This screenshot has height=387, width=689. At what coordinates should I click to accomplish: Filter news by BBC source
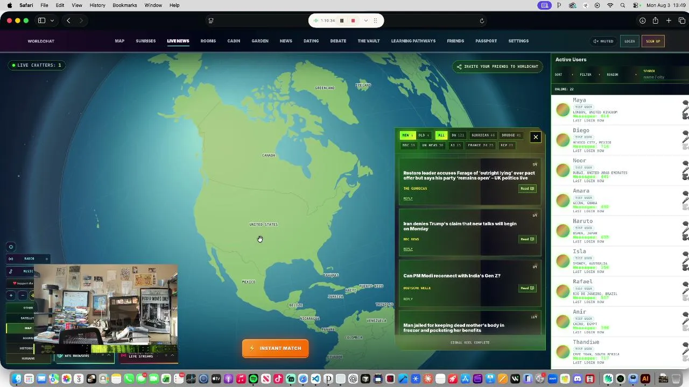[409, 145]
